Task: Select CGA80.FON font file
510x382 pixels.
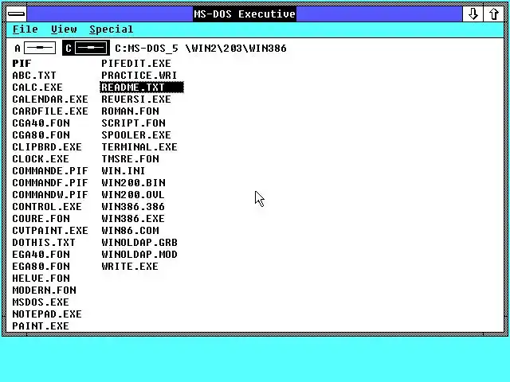Action: (41, 135)
